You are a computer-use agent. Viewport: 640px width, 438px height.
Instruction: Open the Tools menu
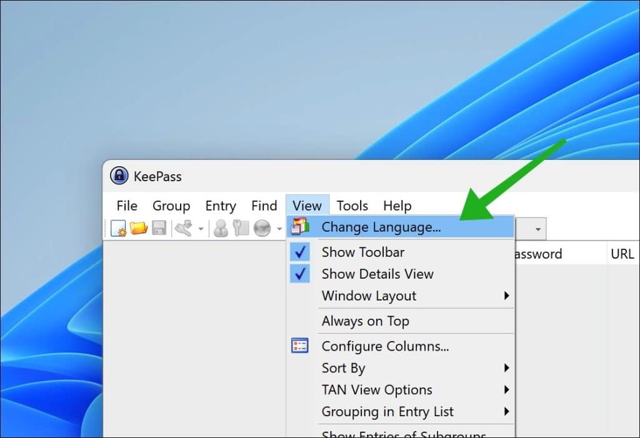[352, 205]
